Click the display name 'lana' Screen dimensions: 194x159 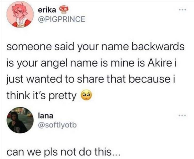click(x=46, y=116)
